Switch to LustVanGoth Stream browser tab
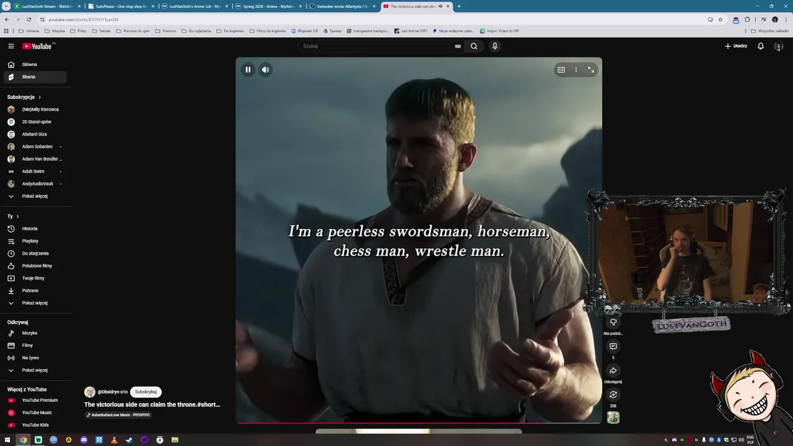Screen dimensions: 793x446 [x=47, y=6]
